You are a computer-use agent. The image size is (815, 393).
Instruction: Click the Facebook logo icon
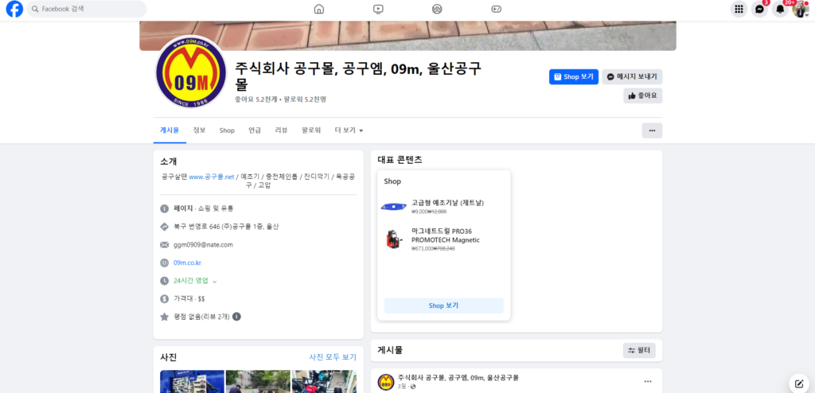pos(14,9)
